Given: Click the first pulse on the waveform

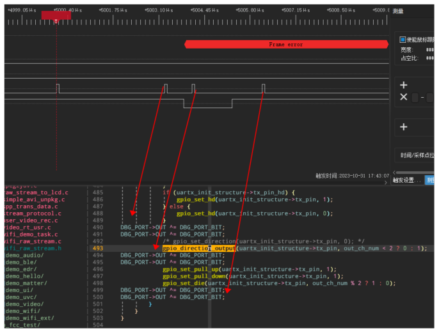Looking at the screenshot, I should [x=57, y=88].
